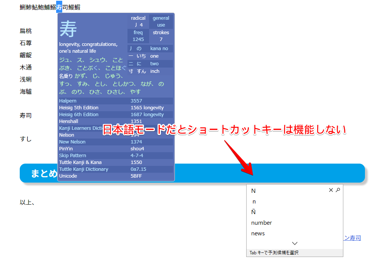Click the word 扁桃
The height and width of the screenshot is (268, 390).
(x=26, y=31)
